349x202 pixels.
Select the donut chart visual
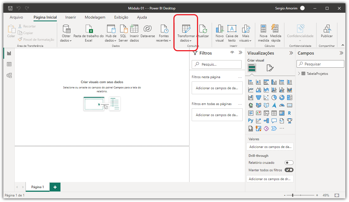(282, 98)
